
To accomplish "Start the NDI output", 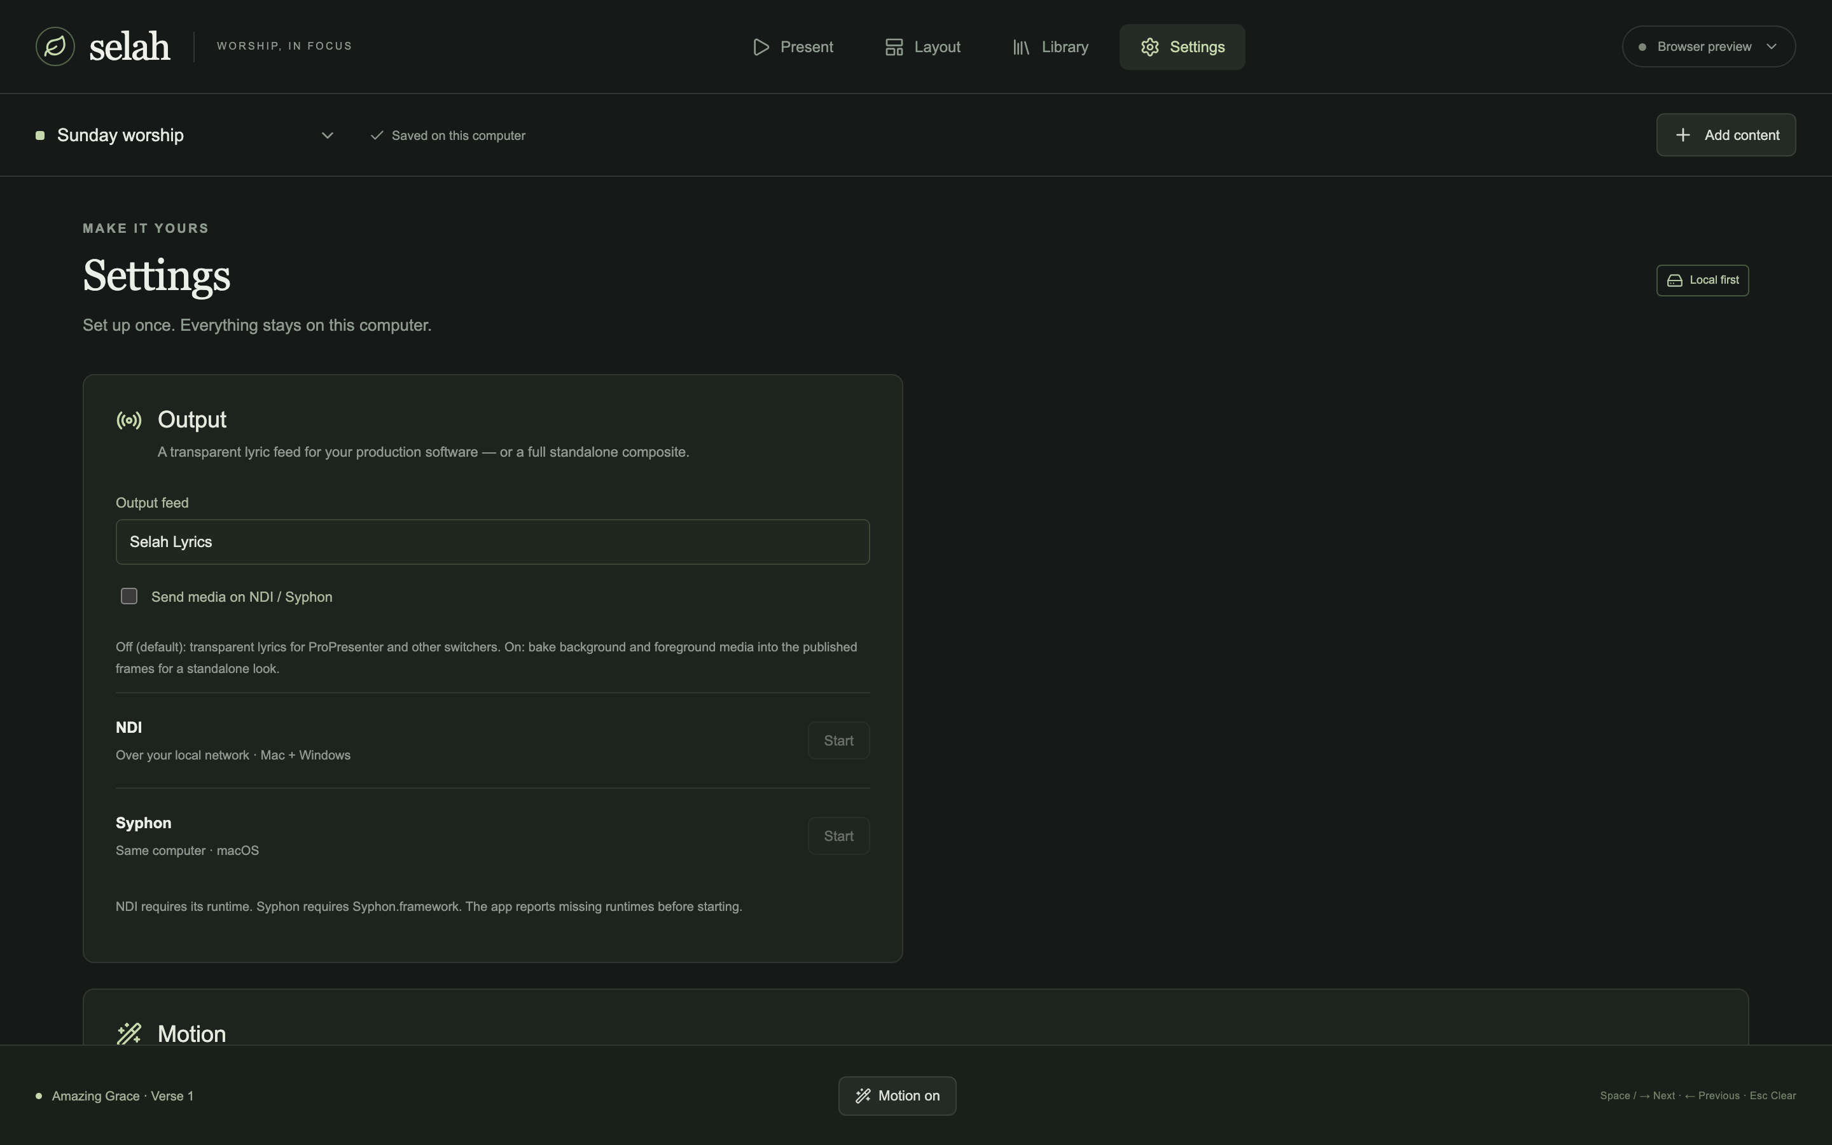I will click(x=839, y=740).
